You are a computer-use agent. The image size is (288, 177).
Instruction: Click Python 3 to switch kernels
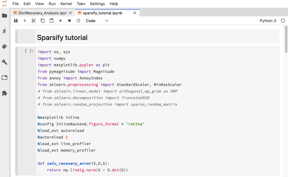pos(268,21)
